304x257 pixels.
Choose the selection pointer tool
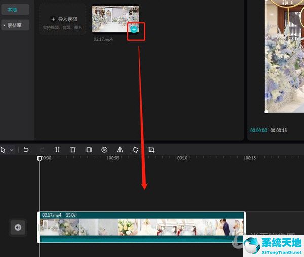pyautogui.click(x=3, y=150)
